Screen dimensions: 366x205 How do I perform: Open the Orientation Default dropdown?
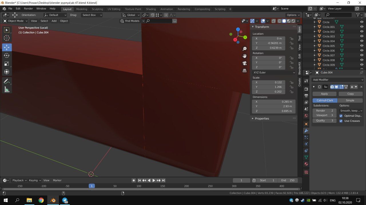click(55, 15)
